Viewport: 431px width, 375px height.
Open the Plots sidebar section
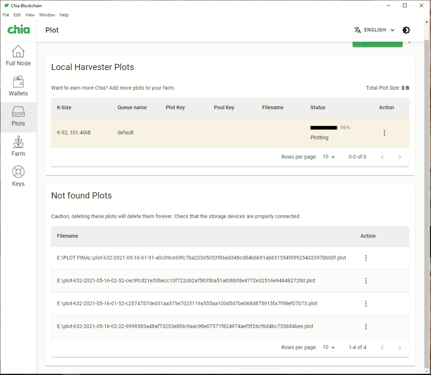pyautogui.click(x=18, y=116)
